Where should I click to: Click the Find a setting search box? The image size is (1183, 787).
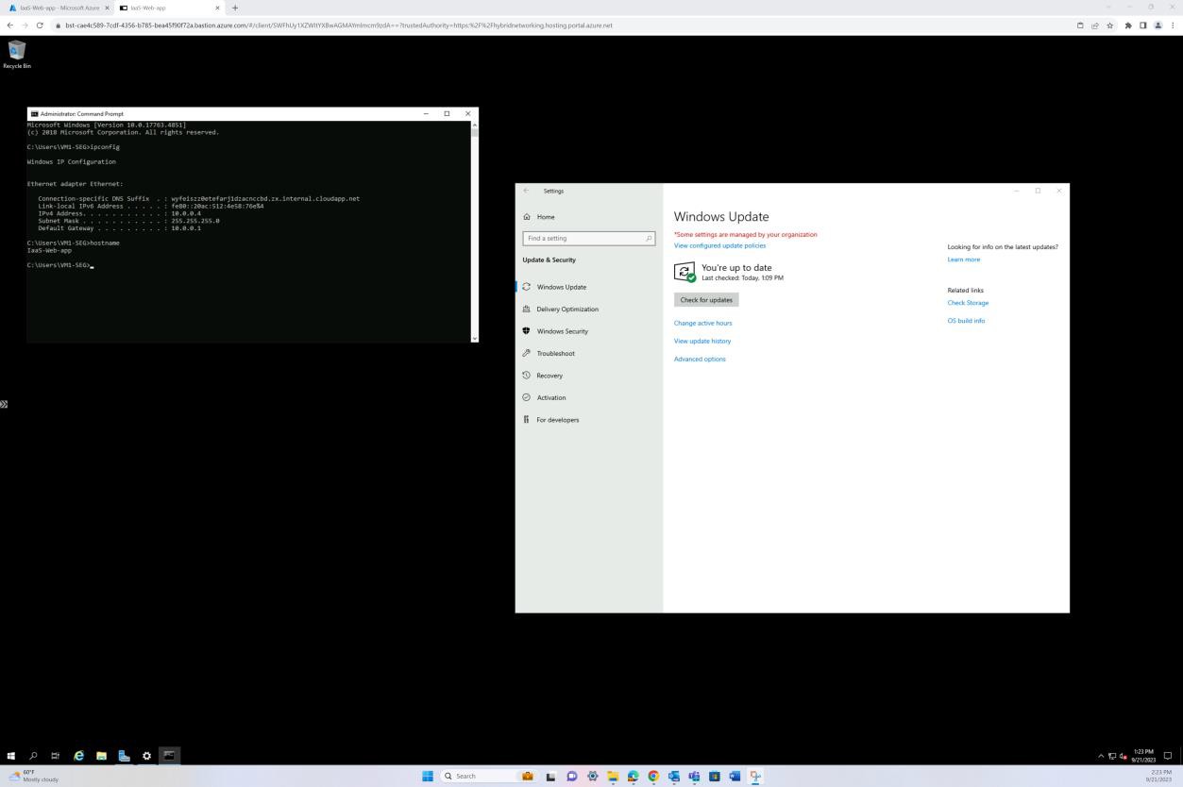[x=585, y=238]
